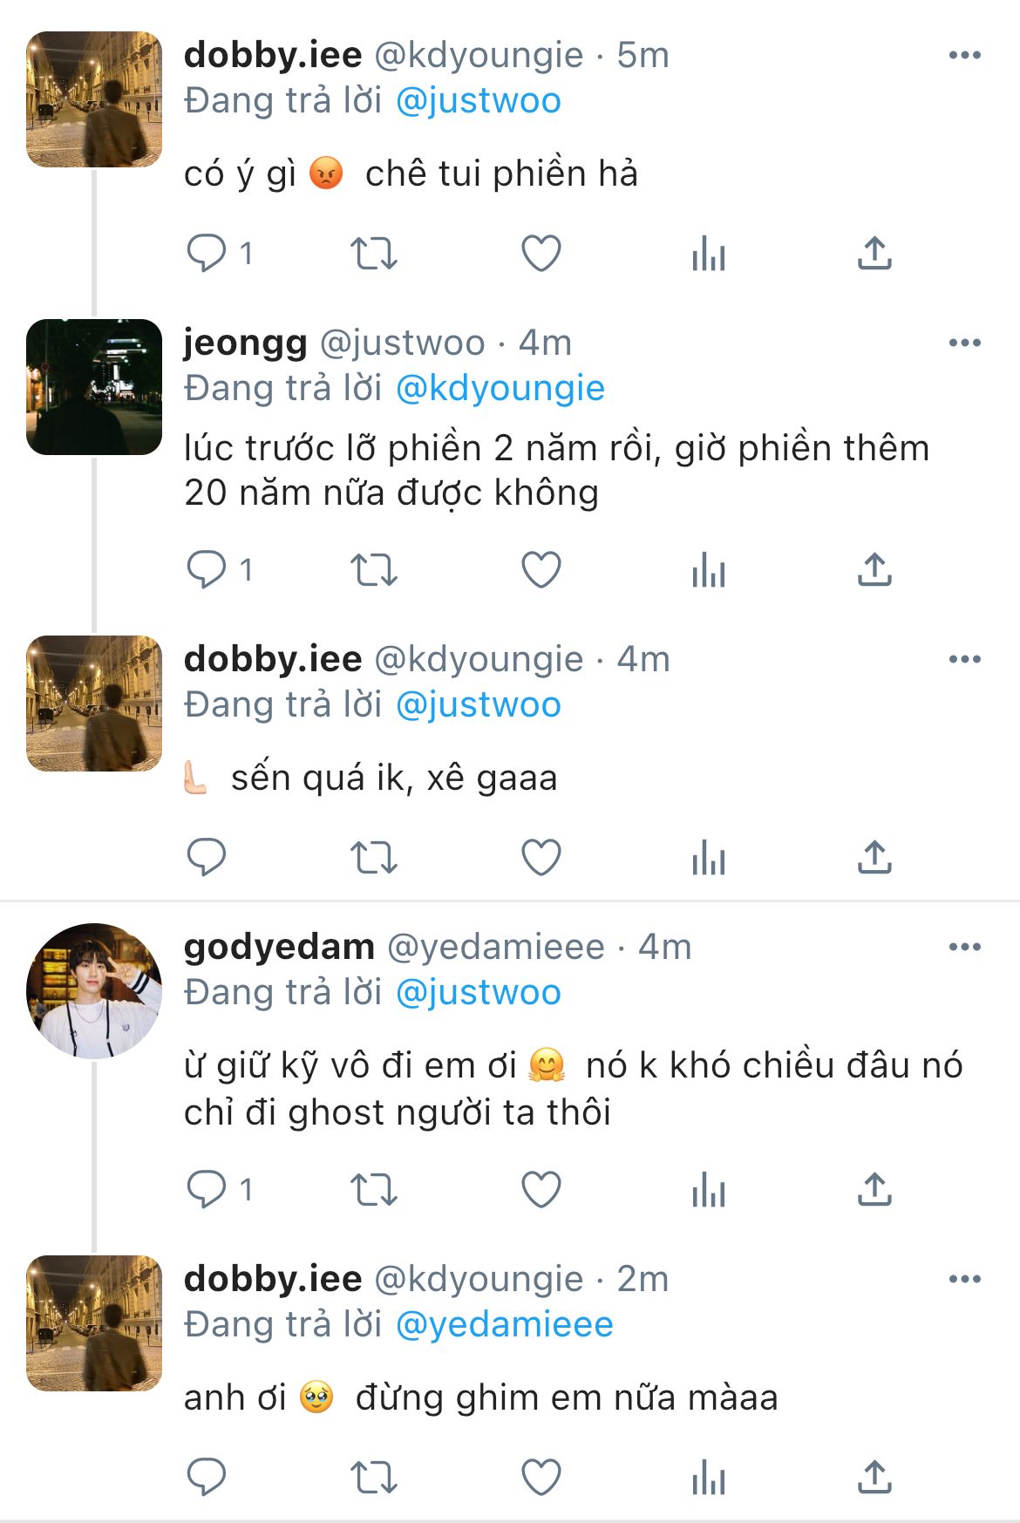
Task: Retweet the "lúc trước lỡ phiền" tweet
Action: tap(373, 570)
